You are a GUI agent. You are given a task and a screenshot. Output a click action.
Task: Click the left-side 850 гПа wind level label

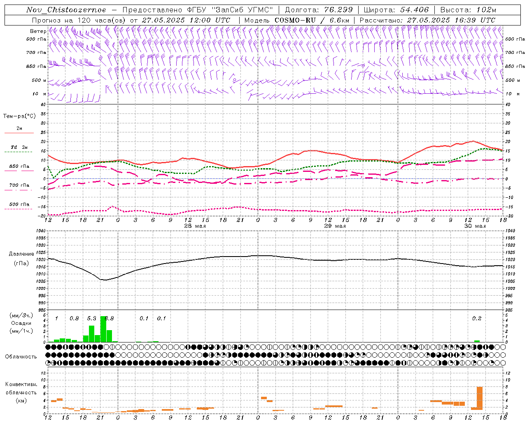click(36, 67)
